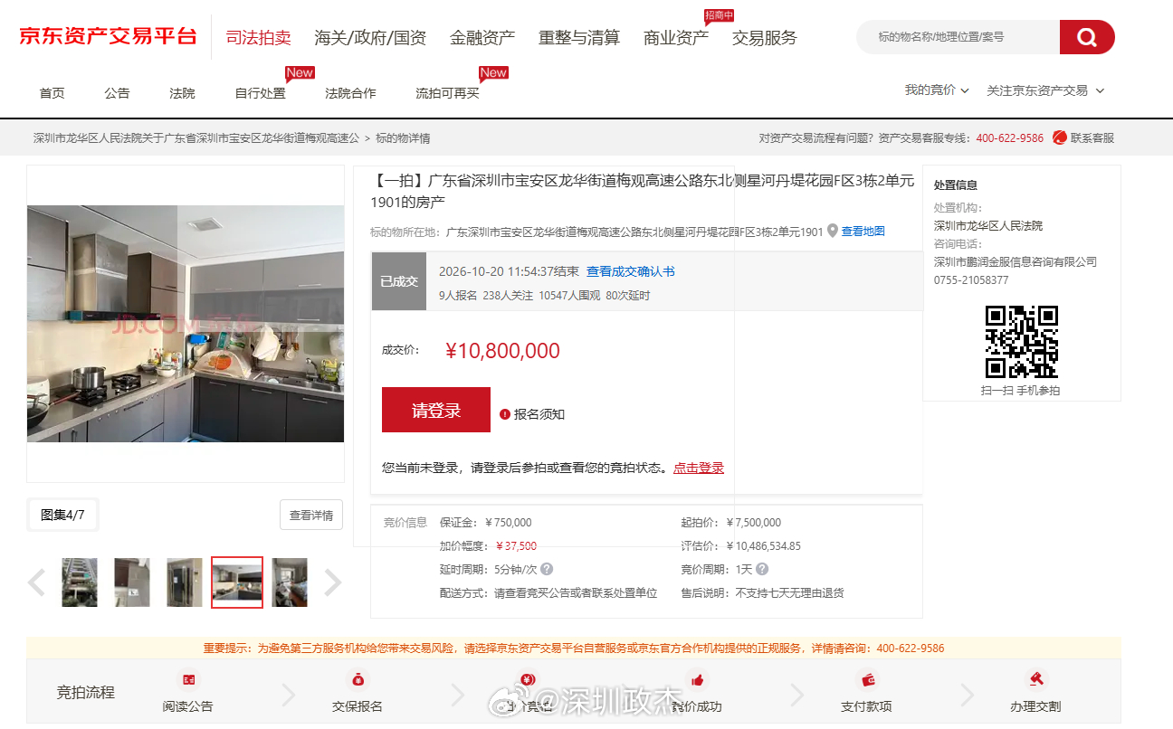The image size is (1173, 729).
Task: Open the 自行处置 menu item
Action: [x=260, y=93]
